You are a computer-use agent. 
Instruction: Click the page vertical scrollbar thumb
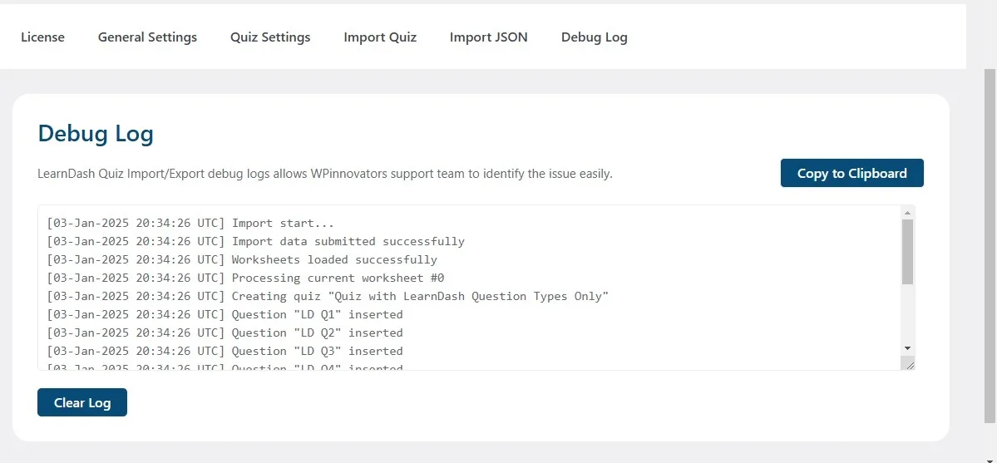[x=990, y=245]
